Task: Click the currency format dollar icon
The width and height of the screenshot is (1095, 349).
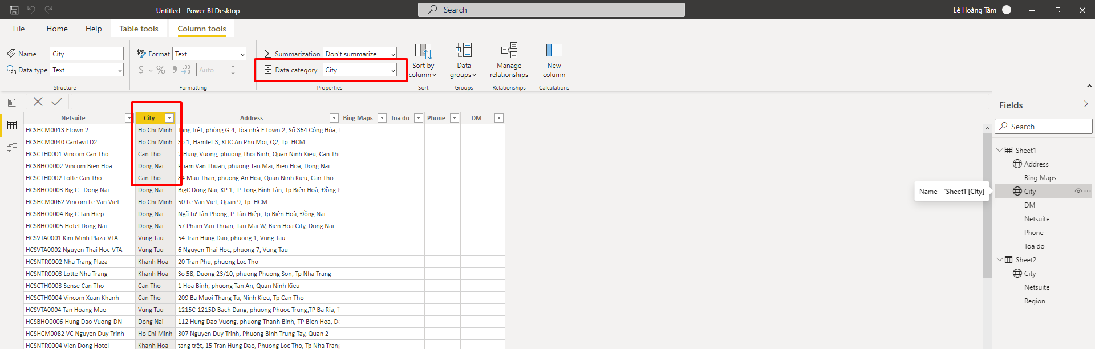Action: click(x=141, y=70)
